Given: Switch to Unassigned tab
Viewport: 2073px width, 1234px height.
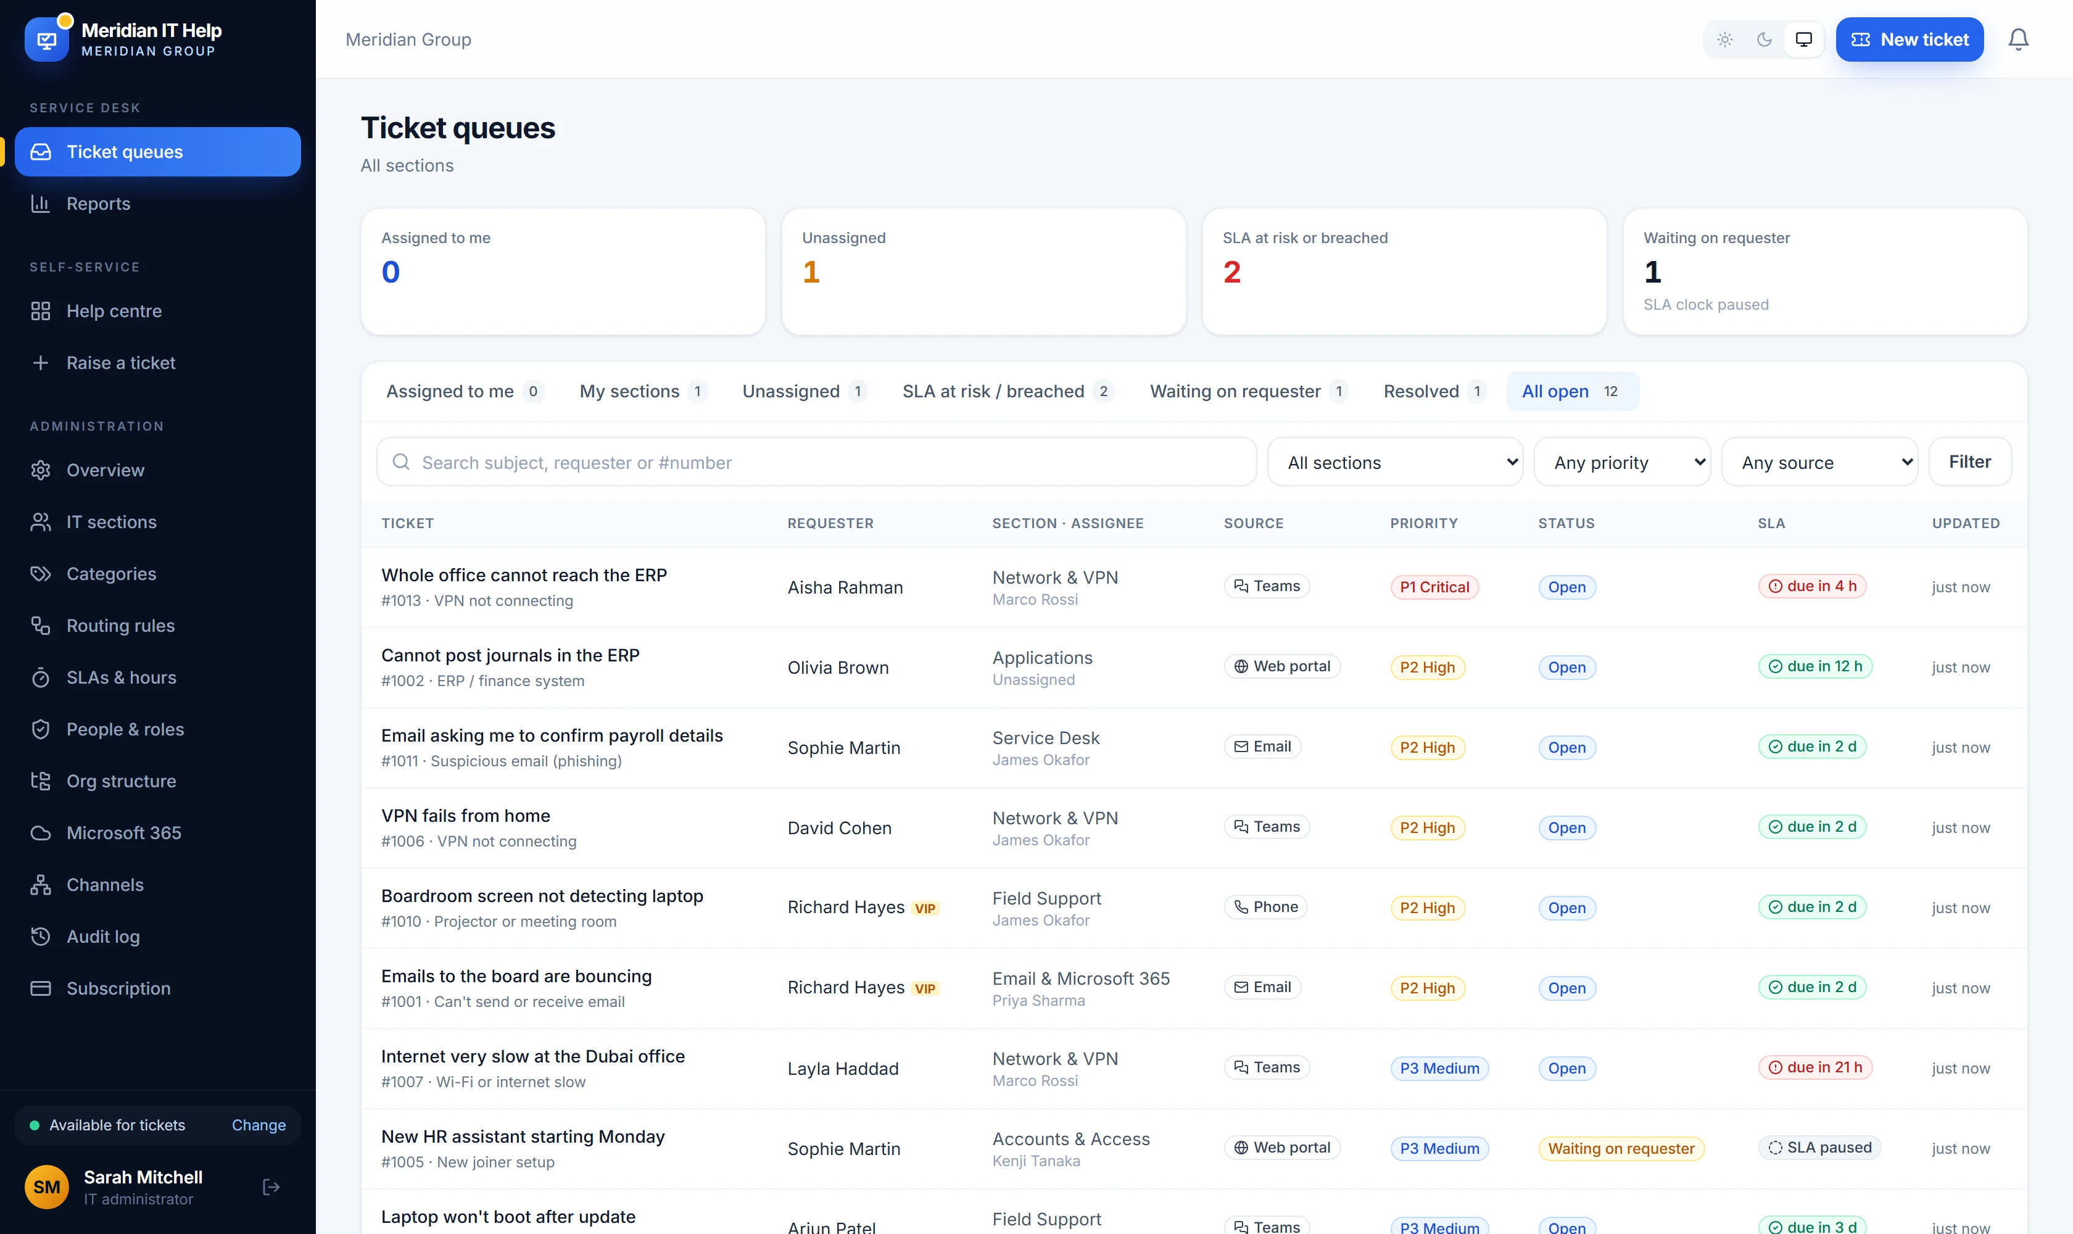Looking at the screenshot, I should [804, 392].
